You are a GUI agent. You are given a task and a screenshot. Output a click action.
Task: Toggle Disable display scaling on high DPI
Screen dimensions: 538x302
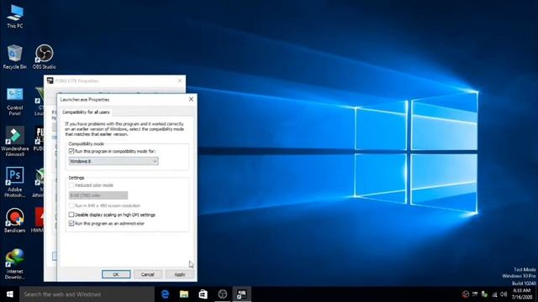71,215
